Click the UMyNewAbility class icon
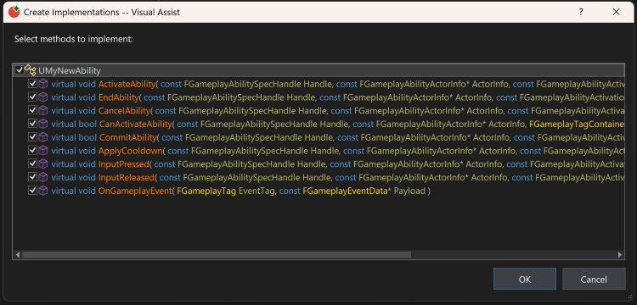 [x=30, y=70]
